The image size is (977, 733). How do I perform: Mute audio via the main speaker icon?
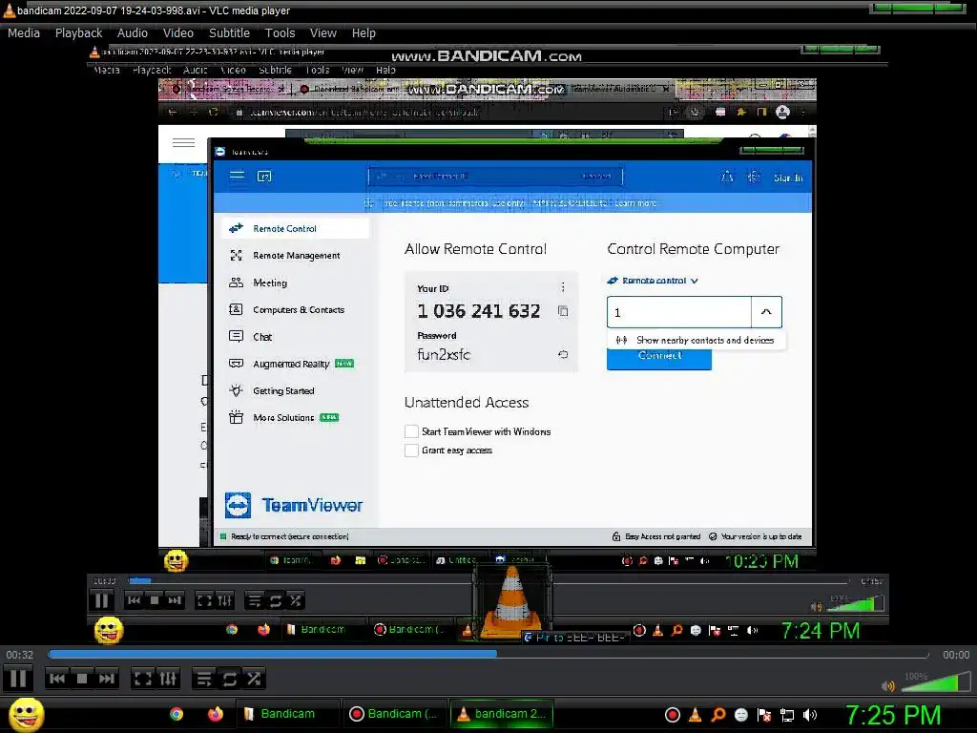pyautogui.click(x=888, y=685)
